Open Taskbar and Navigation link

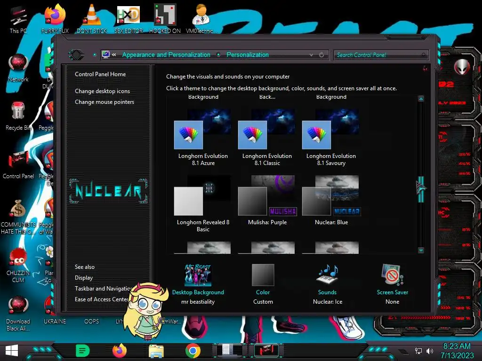(103, 289)
